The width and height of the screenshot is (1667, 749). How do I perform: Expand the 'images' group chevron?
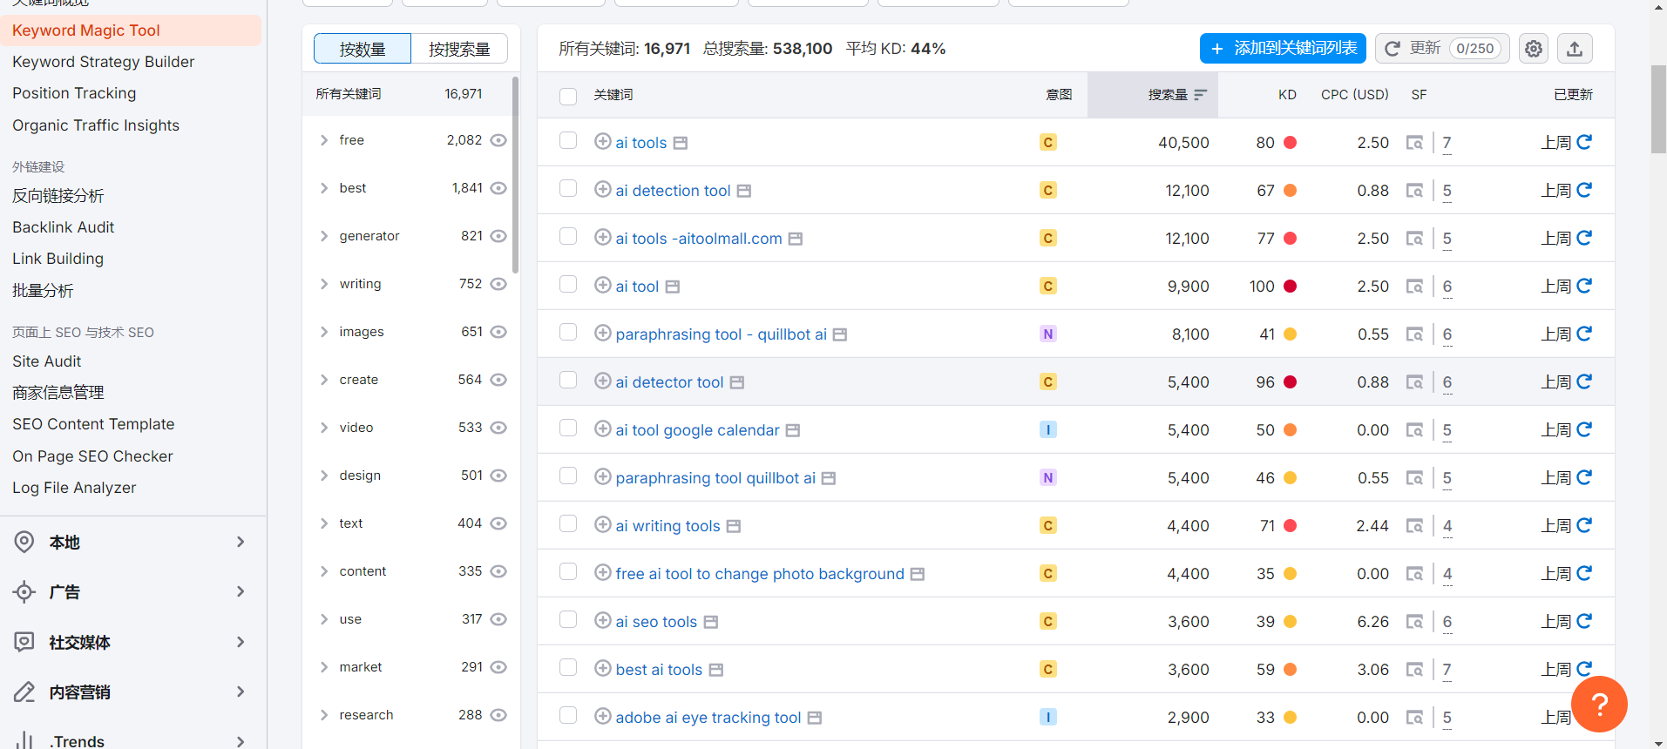324,332
